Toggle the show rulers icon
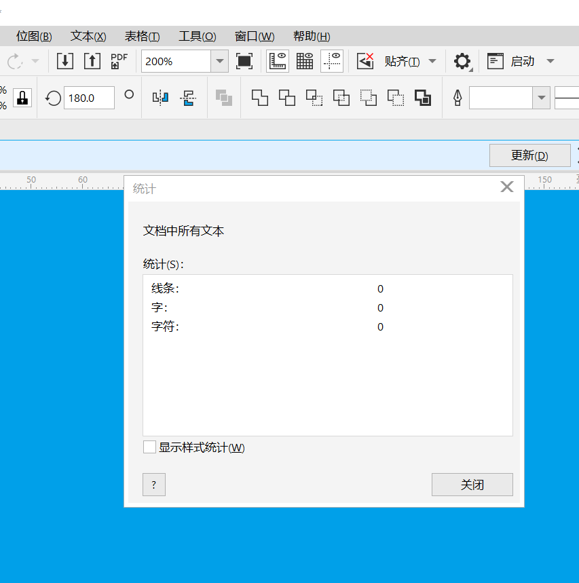579x583 pixels. pos(278,61)
